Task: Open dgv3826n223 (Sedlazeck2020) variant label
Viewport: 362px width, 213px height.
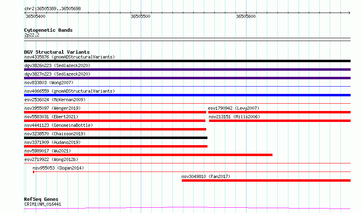Action: [57, 65]
